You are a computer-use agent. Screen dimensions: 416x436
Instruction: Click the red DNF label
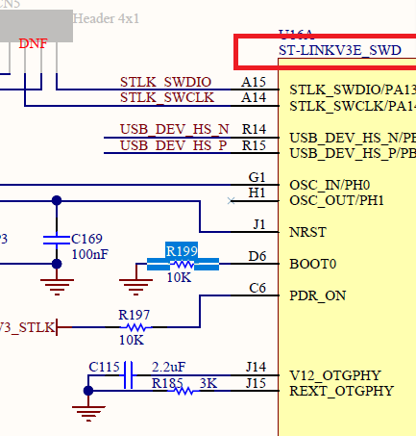(x=33, y=43)
